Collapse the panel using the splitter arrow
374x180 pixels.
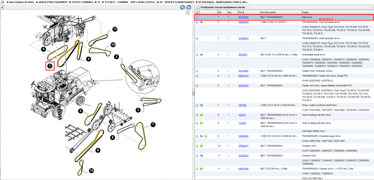tap(193, 91)
